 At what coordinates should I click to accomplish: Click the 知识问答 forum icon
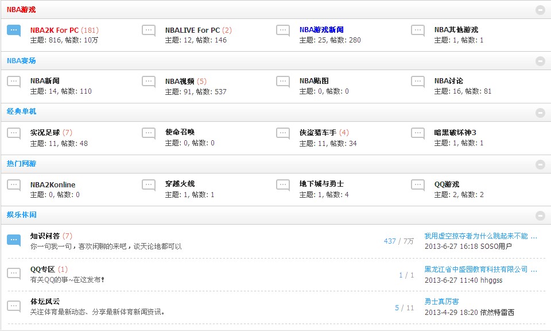click(x=14, y=240)
